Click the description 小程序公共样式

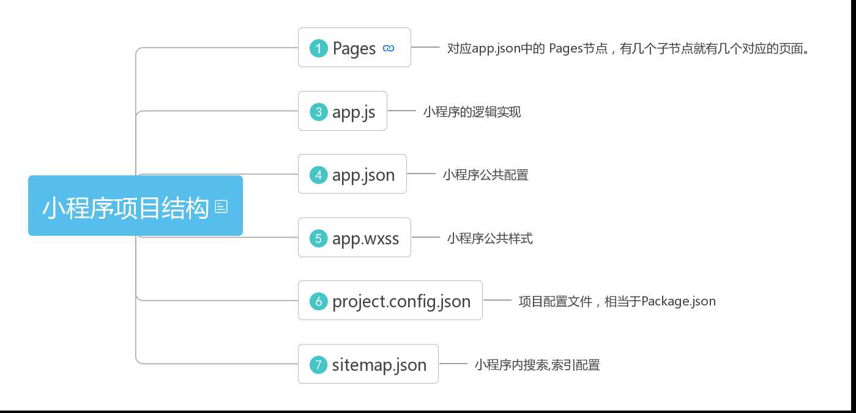pyautogui.click(x=489, y=238)
